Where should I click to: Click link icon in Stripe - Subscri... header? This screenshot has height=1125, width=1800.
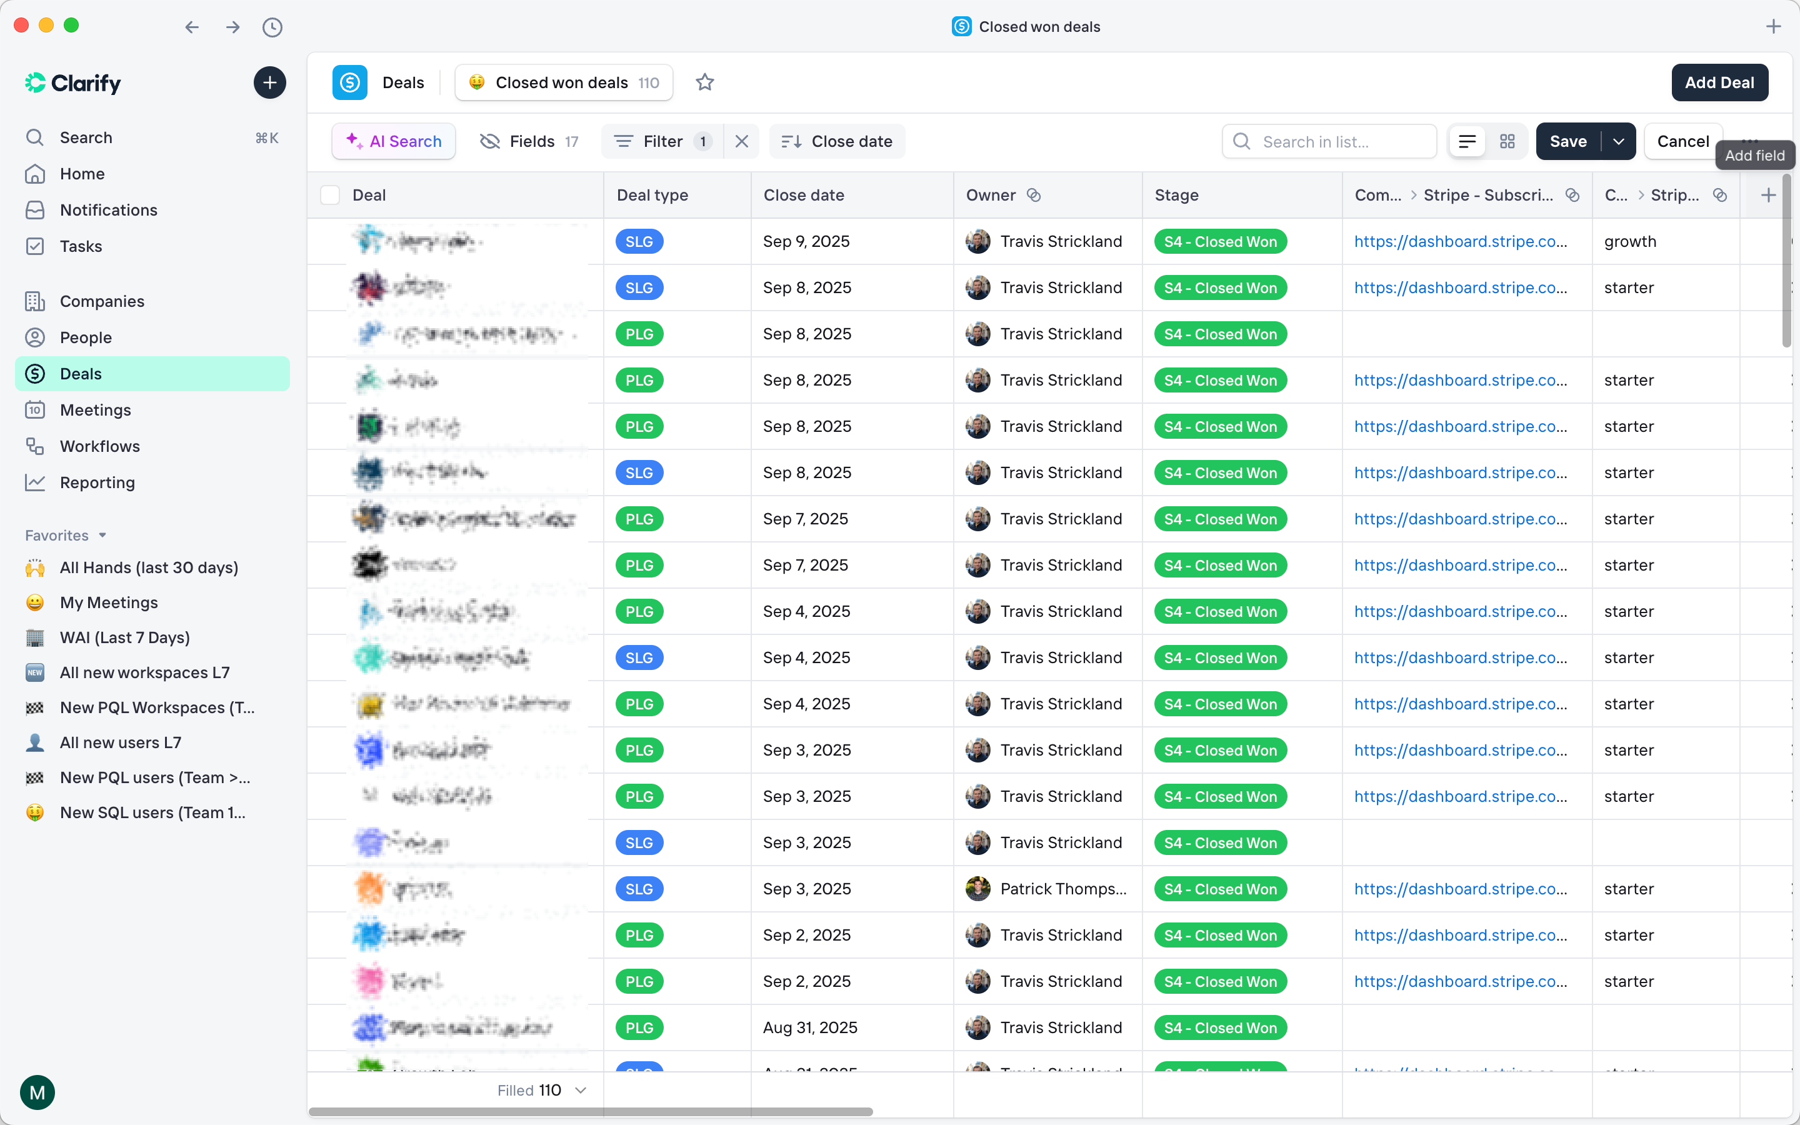click(x=1572, y=195)
